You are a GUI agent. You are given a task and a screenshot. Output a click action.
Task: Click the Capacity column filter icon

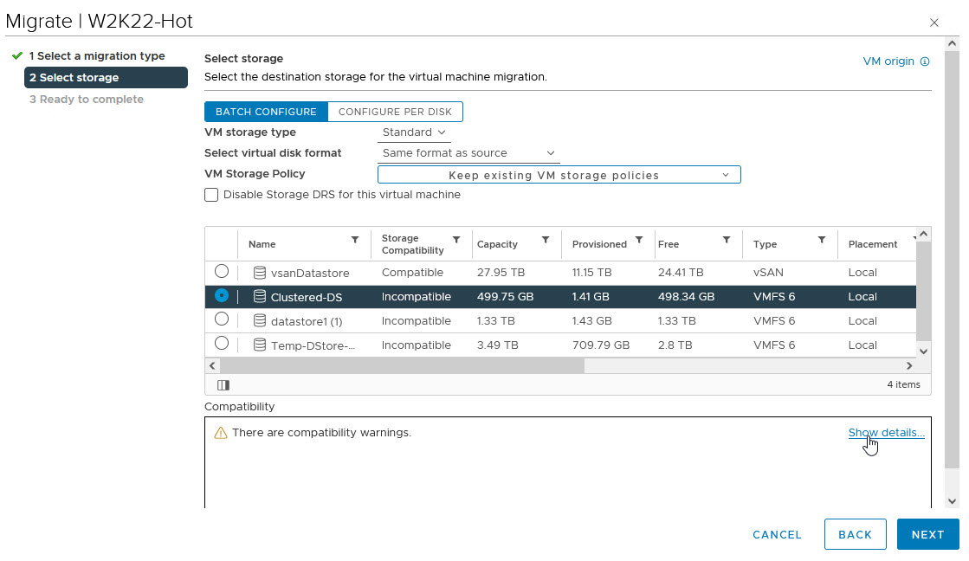pos(545,240)
